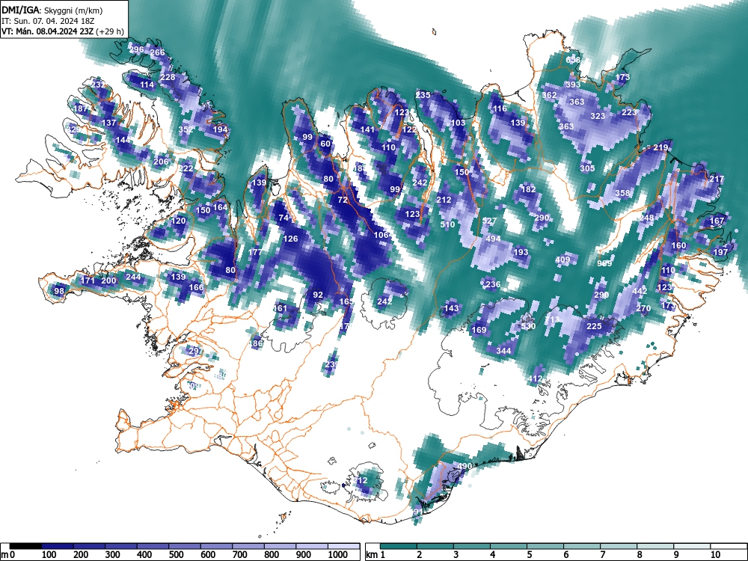Click the visibility value 248
The height and width of the screenshot is (561, 748).
pos(647,218)
